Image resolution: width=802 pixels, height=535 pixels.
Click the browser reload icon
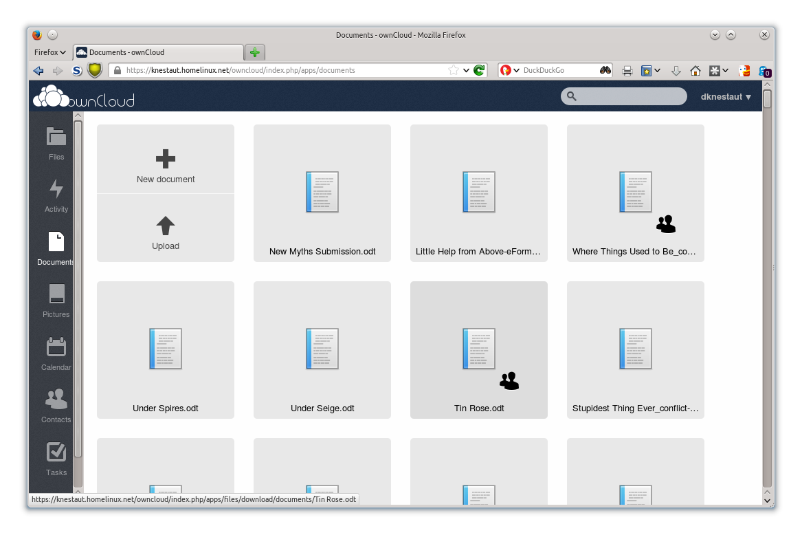point(479,70)
